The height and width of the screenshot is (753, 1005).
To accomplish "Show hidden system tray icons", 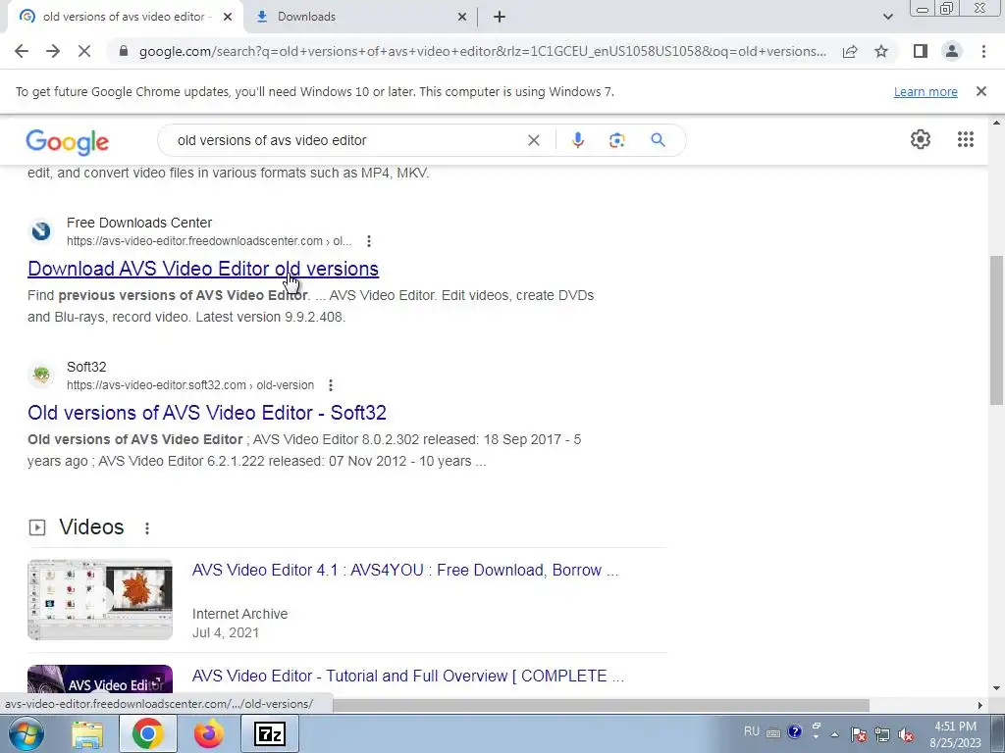I will click(x=834, y=734).
